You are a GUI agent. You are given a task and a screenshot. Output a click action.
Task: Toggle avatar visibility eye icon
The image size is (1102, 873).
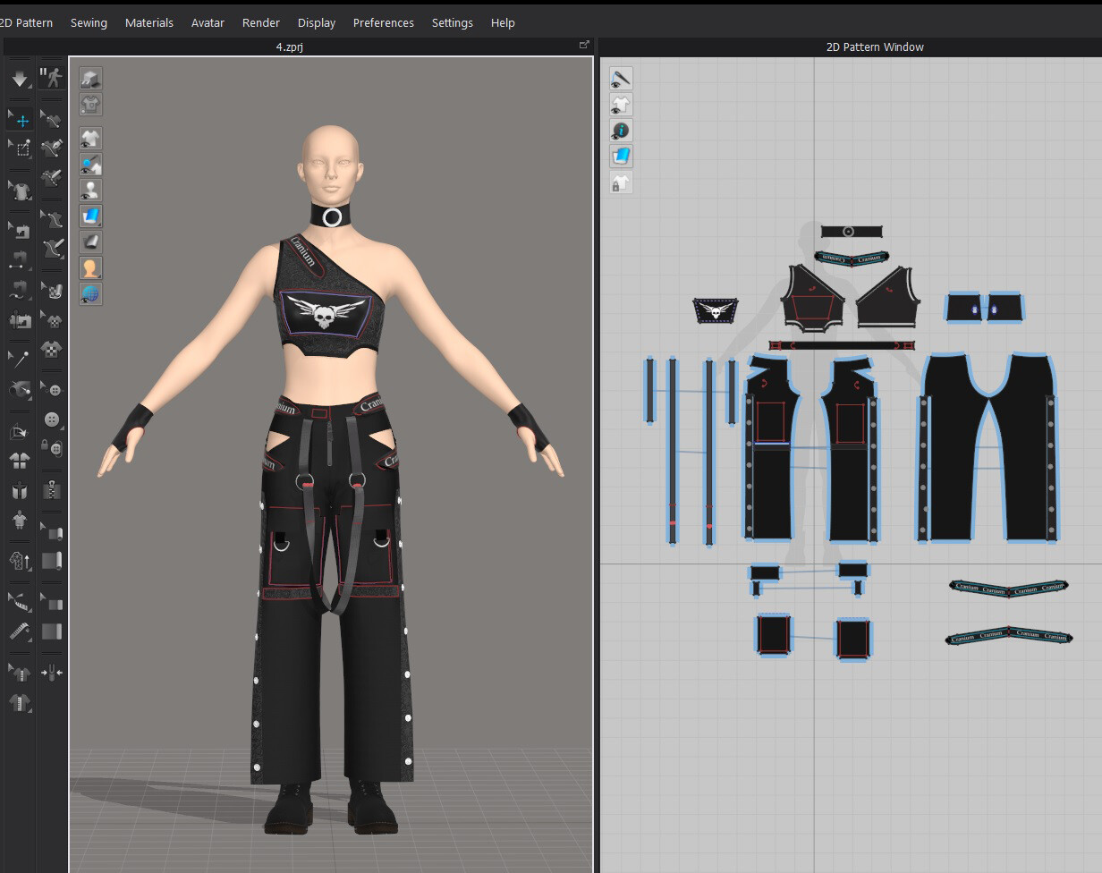(x=90, y=189)
